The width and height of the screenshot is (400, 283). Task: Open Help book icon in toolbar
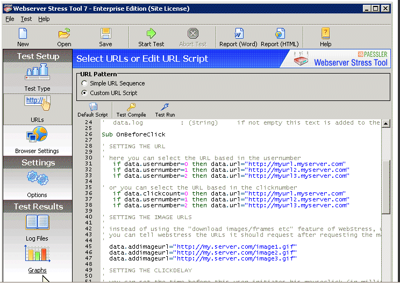coord(325,33)
